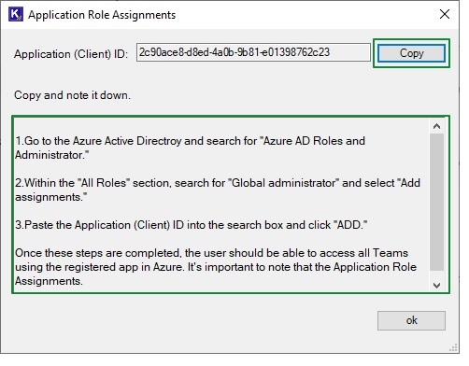Click the 'Application Role Assignments' title text
This screenshot has width=469, height=366.
point(102,15)
